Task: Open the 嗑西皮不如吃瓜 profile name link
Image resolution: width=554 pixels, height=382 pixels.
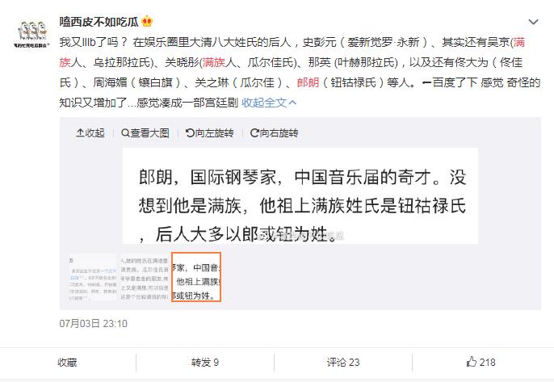Action: click(x=99, y=22)
